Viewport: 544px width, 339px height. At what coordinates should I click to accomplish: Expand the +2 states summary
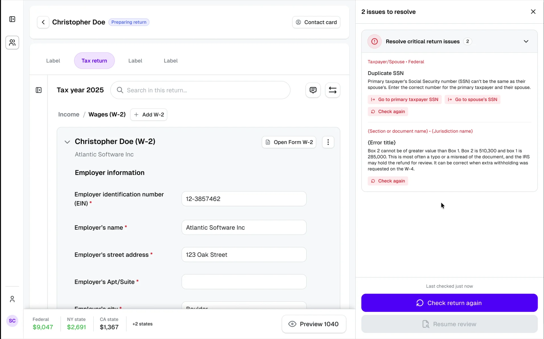(x=143, y=324)
